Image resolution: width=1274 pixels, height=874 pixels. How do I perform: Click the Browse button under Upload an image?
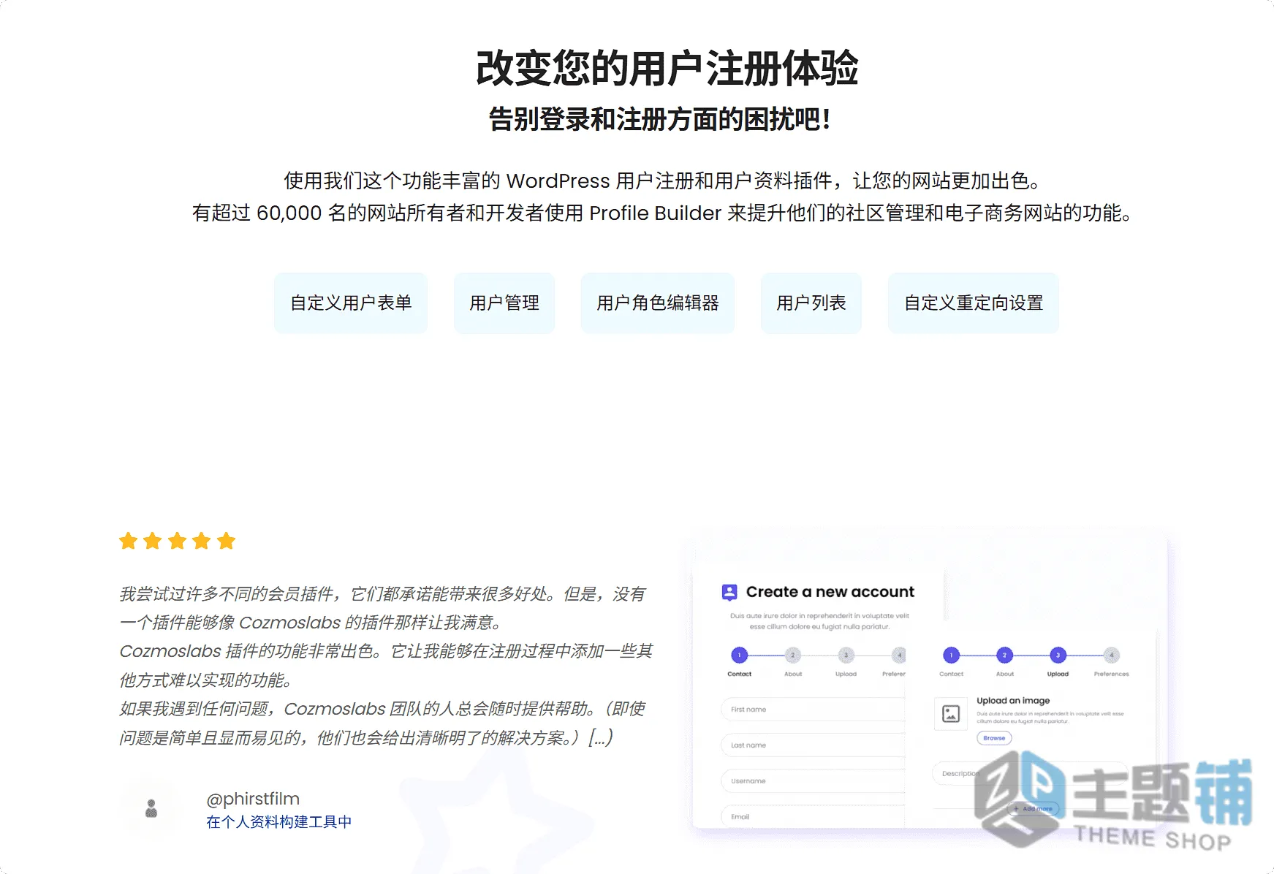994,738
